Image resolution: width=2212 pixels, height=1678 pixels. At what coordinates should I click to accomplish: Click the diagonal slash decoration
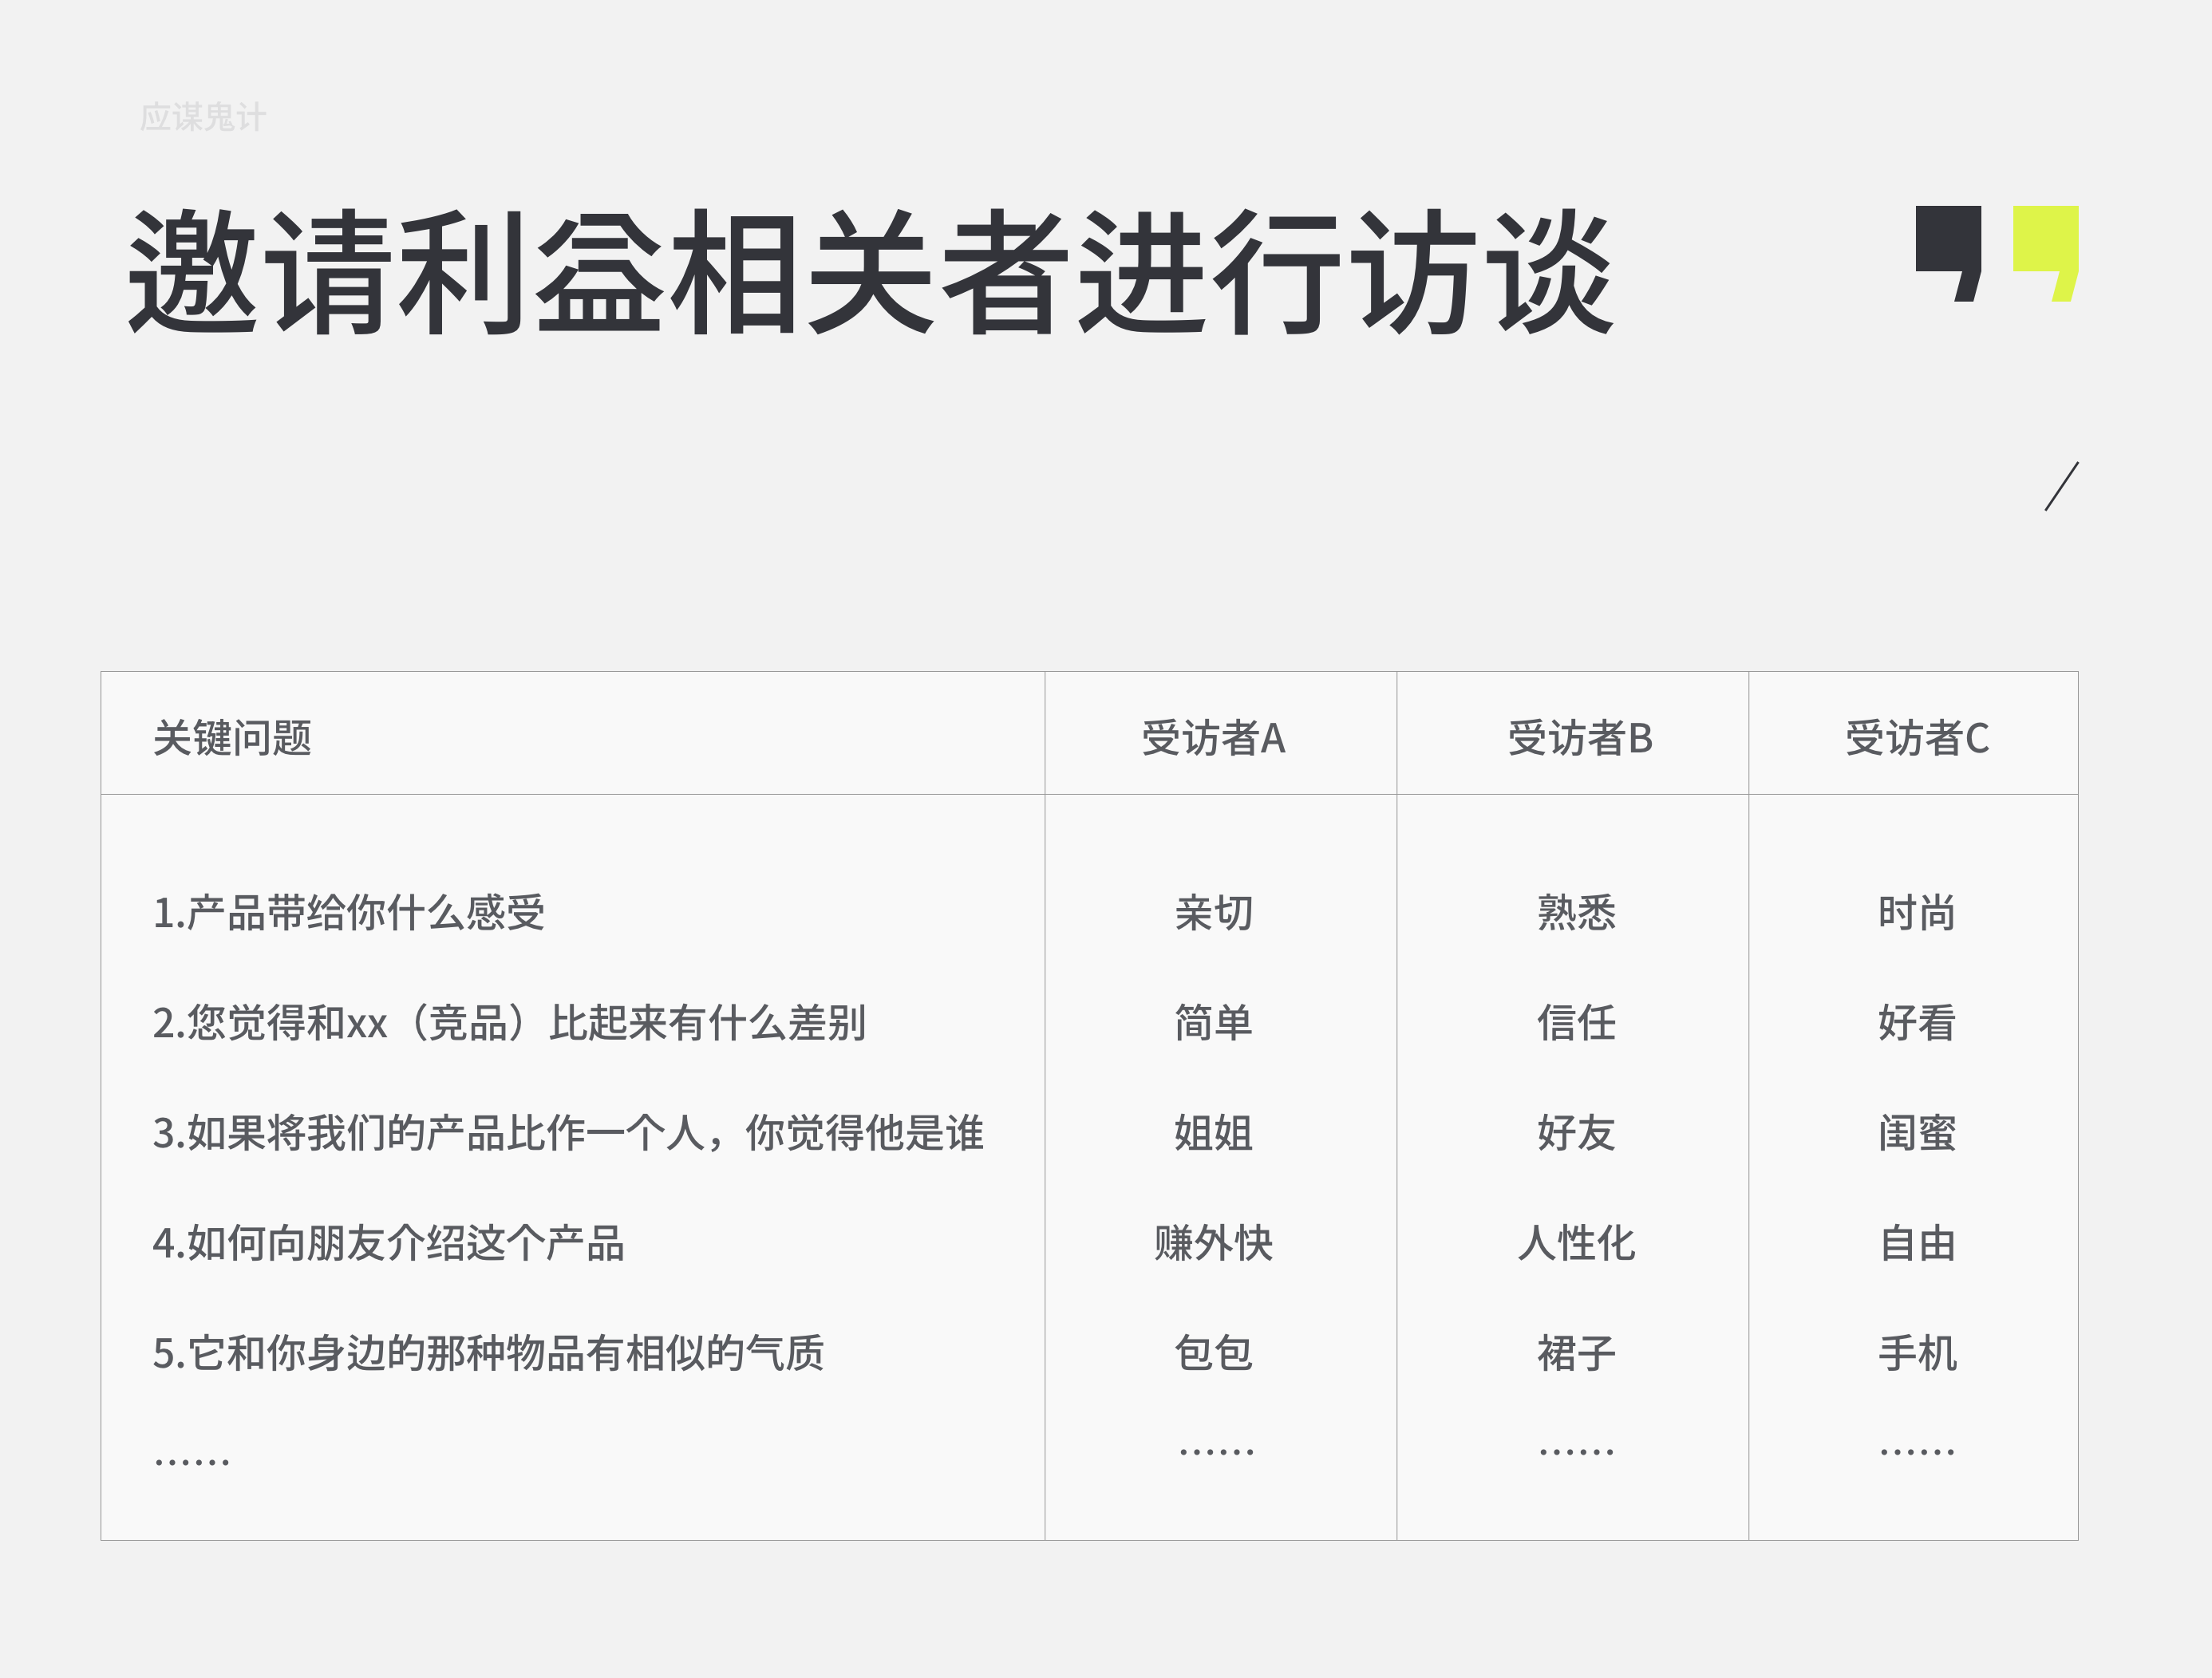[2061, 486]
